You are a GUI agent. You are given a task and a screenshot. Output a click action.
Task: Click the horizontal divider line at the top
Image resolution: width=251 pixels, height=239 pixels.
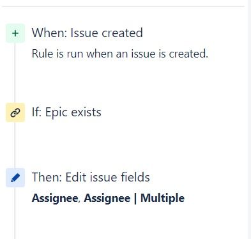[123, 6]
